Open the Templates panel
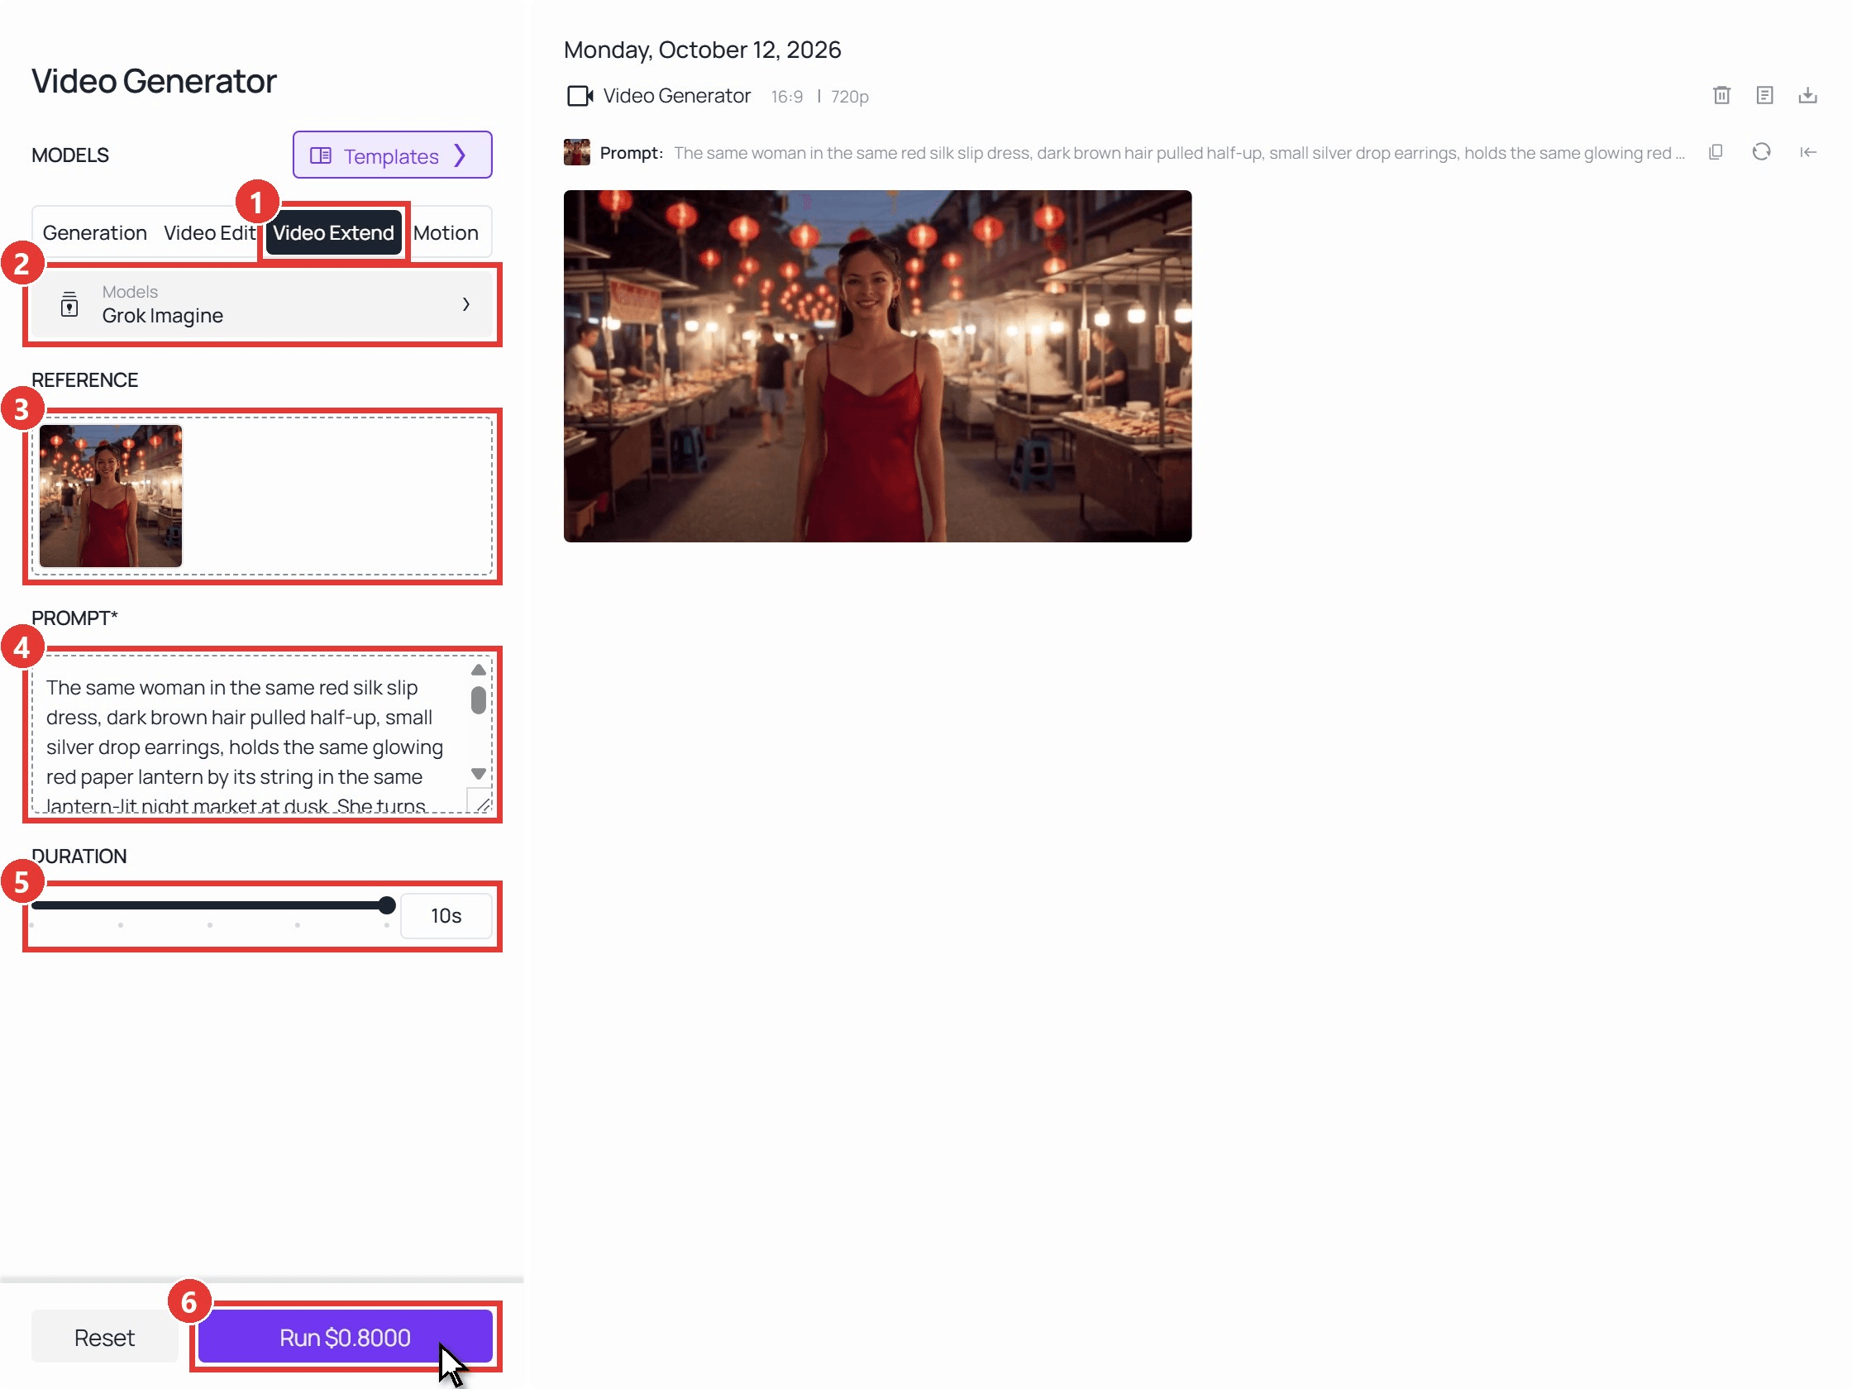 392,155
